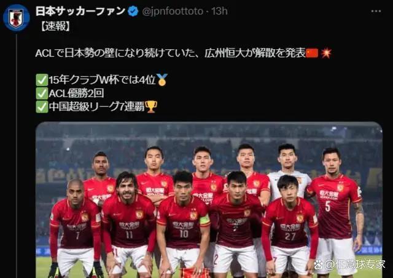Click the @任意球专家 watermark text
This screenshot has height=278, width=393.
pos(355,264)
